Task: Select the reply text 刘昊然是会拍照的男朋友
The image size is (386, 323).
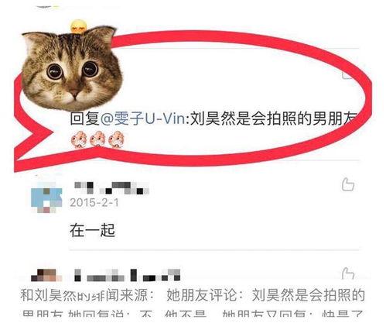Action: [x=274, y=119]
